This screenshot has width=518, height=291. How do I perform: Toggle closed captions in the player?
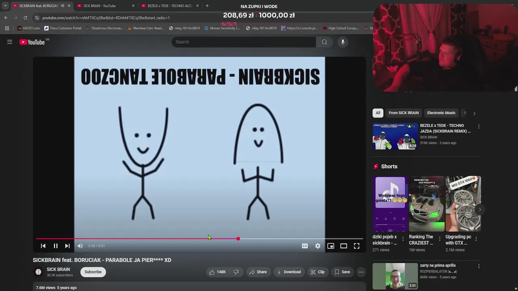[305, 246]
